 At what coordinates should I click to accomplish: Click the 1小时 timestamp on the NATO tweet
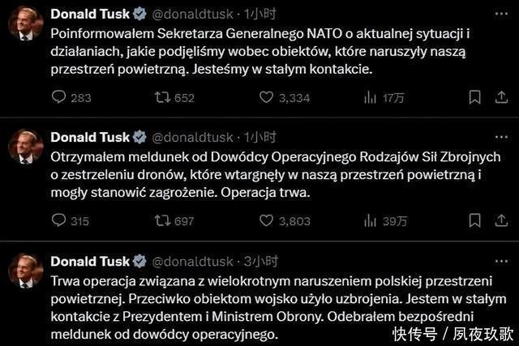[261, 14]
